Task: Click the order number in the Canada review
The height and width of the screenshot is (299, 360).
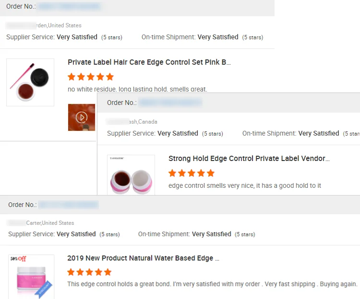Action: [170, 103]
